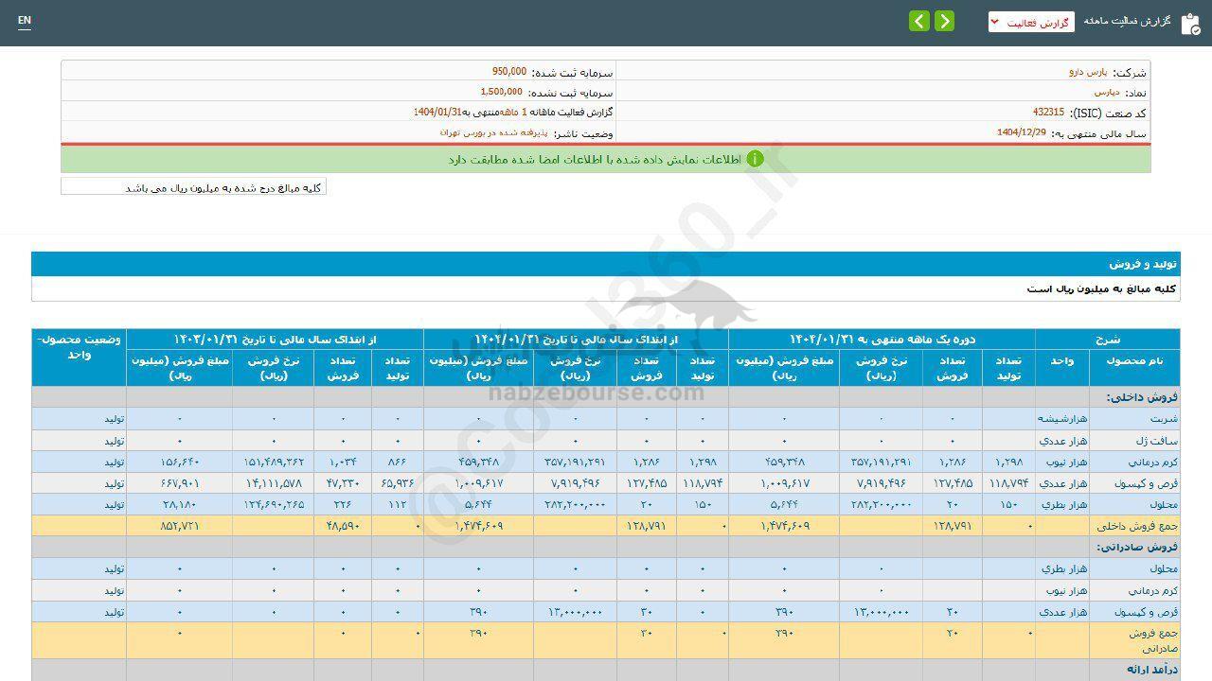Screen dimensions: 1212x681
Task: Open the monthly activity report clipboard icon
Action: coord(1189,23)
